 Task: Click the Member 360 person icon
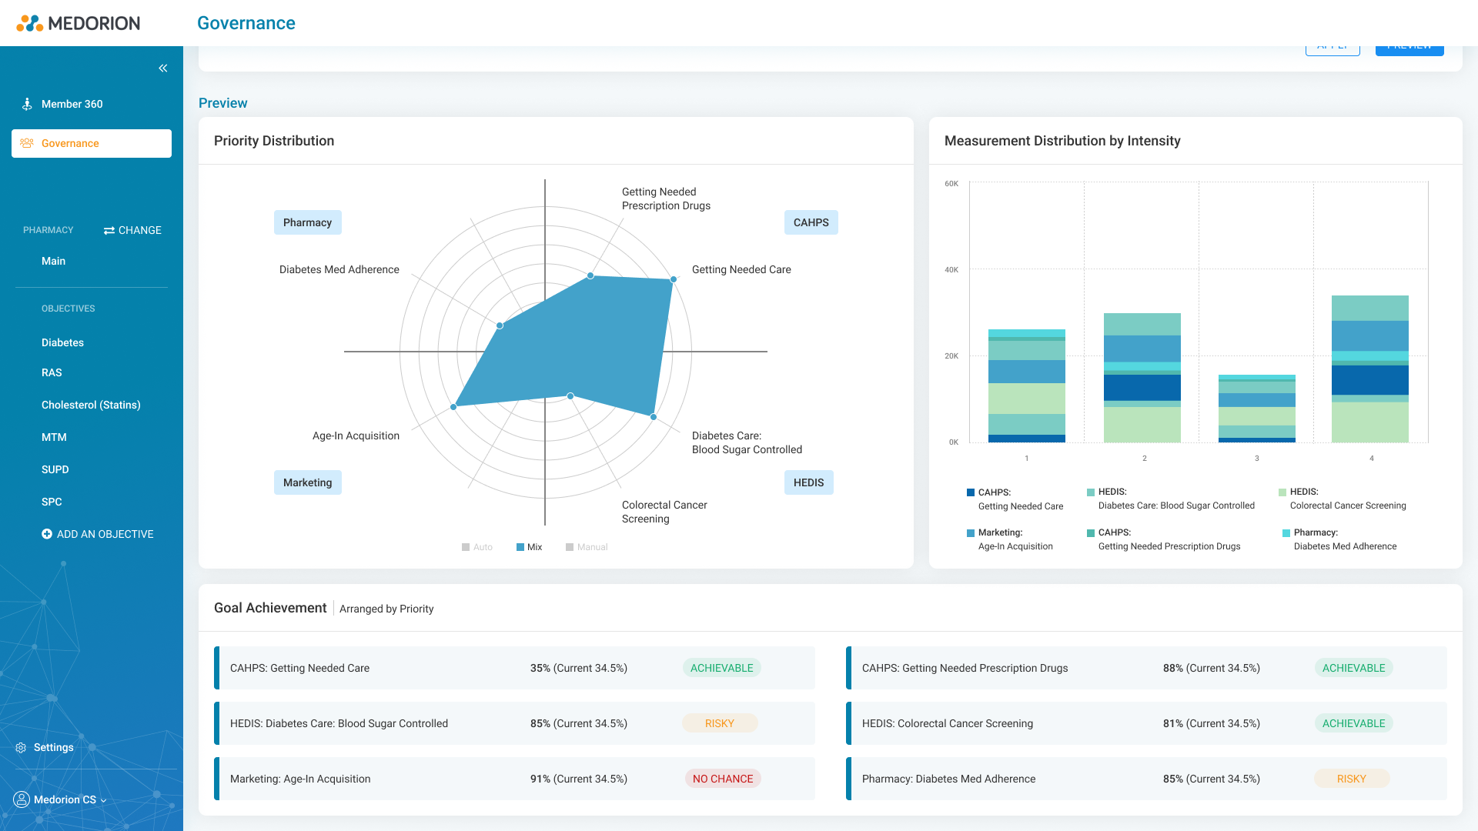pos(27,104)
